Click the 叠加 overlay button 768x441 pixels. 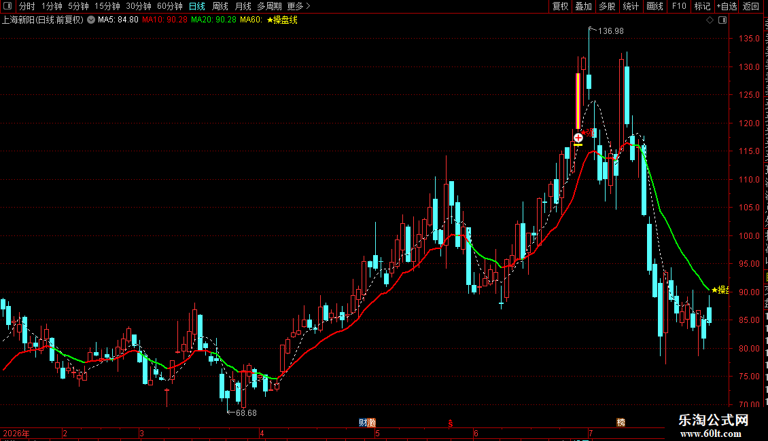(x=583, y=6)
